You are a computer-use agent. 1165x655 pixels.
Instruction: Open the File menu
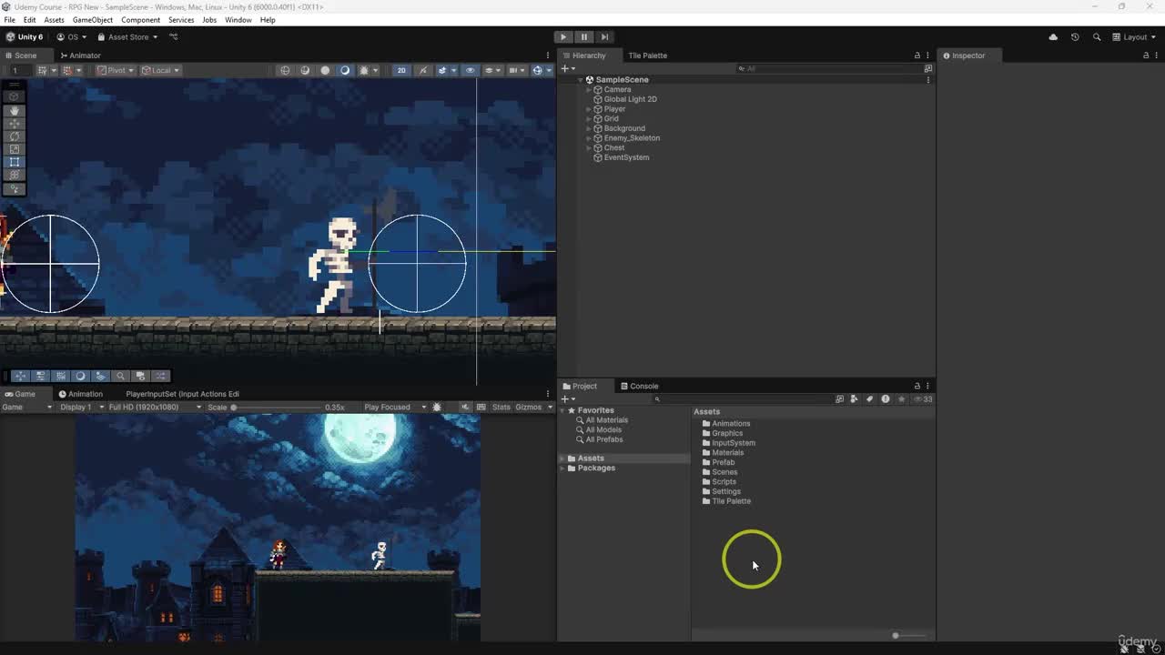[x=10, y=20]
